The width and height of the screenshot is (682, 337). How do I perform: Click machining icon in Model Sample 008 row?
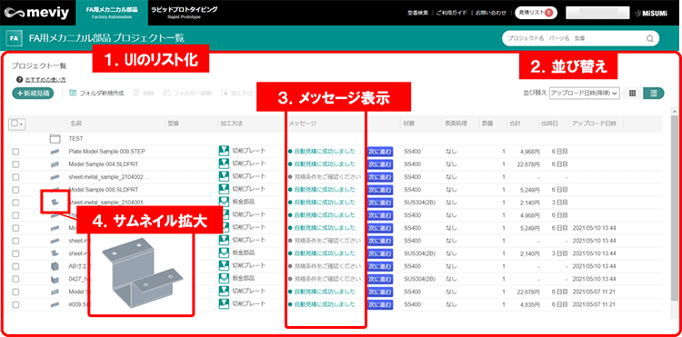coord(223,189)
